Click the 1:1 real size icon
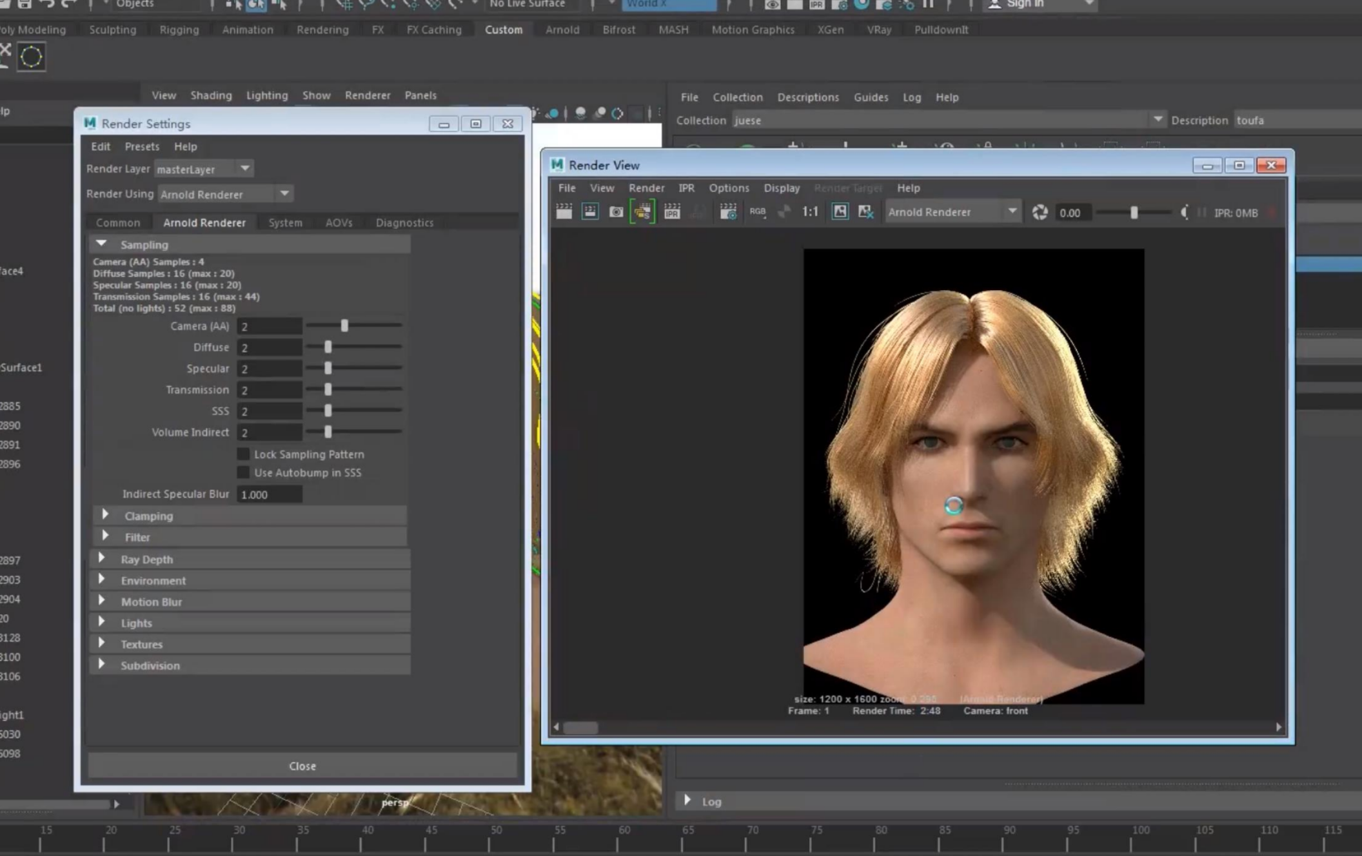Viewport: 1362px width, 856px height. (810, 212)
